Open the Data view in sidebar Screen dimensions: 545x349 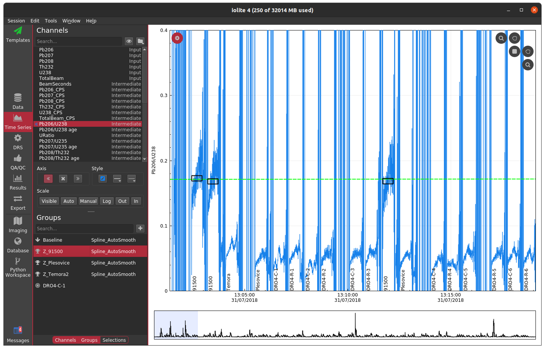point(18,101)
